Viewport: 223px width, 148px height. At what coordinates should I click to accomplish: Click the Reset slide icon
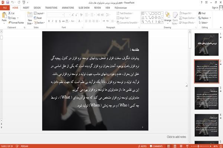(x=38, y=18)
